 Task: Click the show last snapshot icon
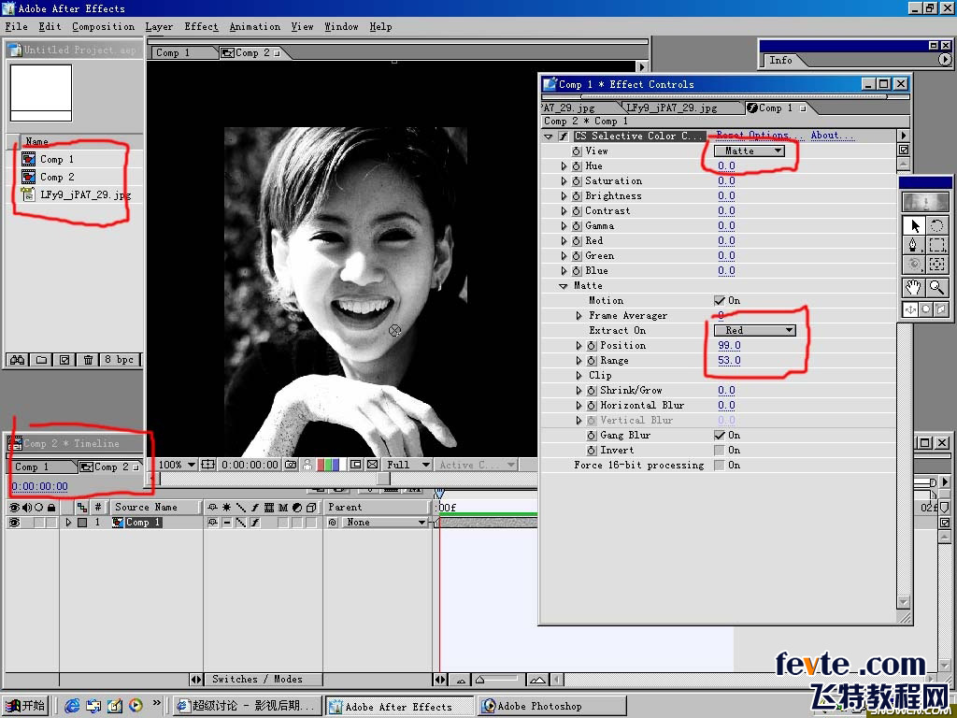pos(307,465)
